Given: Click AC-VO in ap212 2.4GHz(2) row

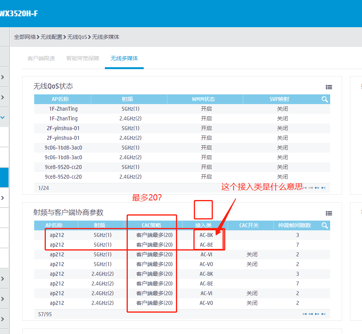Looking at the screenshot, I should coord(206,303).
